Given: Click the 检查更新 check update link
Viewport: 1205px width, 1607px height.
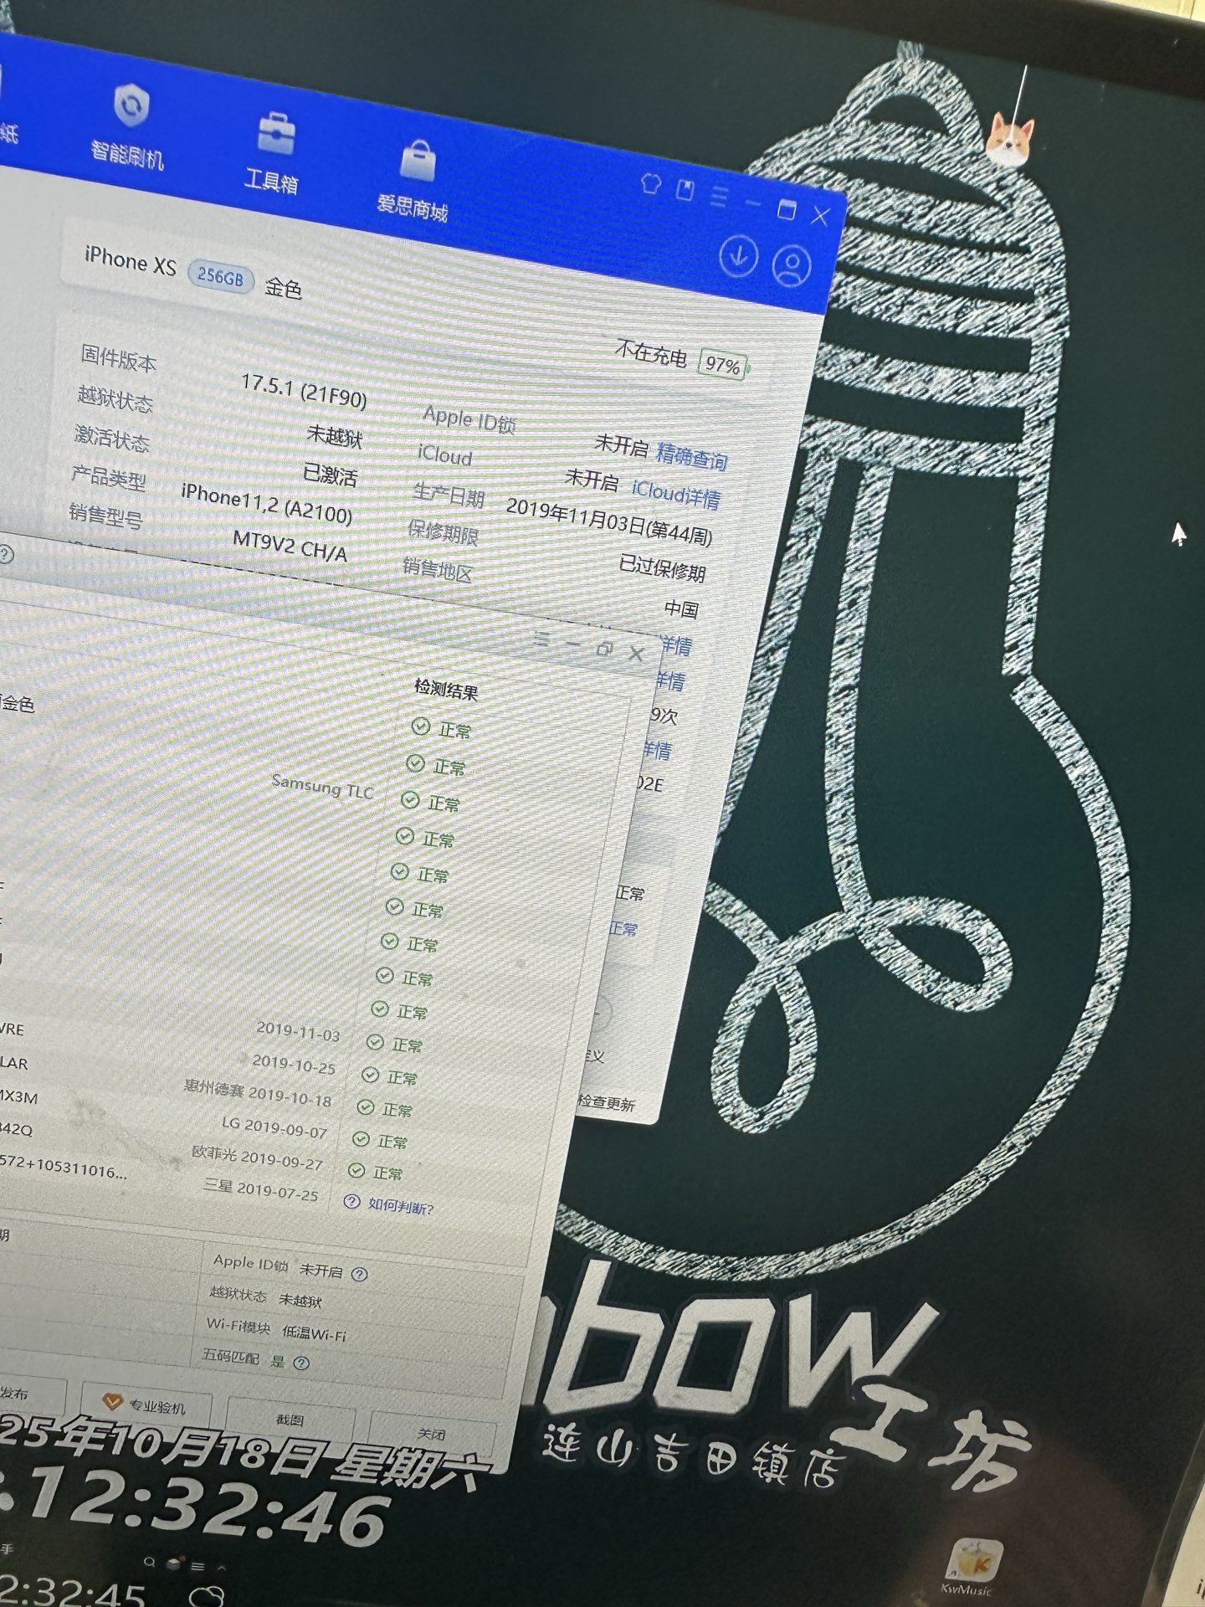Looking at the screenshot, I should (606, 1103).
